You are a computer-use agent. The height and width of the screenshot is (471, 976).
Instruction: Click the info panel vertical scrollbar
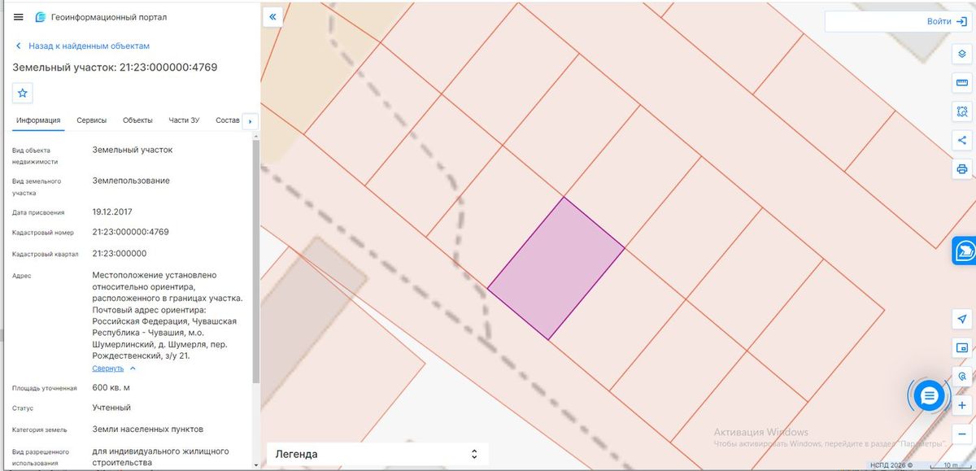pos(256,260)
